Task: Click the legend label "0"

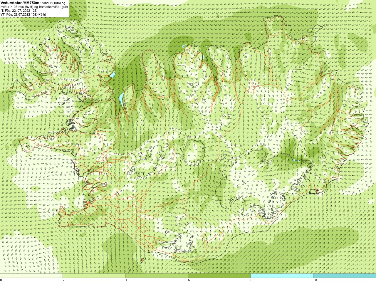Action: coord(1,280)
